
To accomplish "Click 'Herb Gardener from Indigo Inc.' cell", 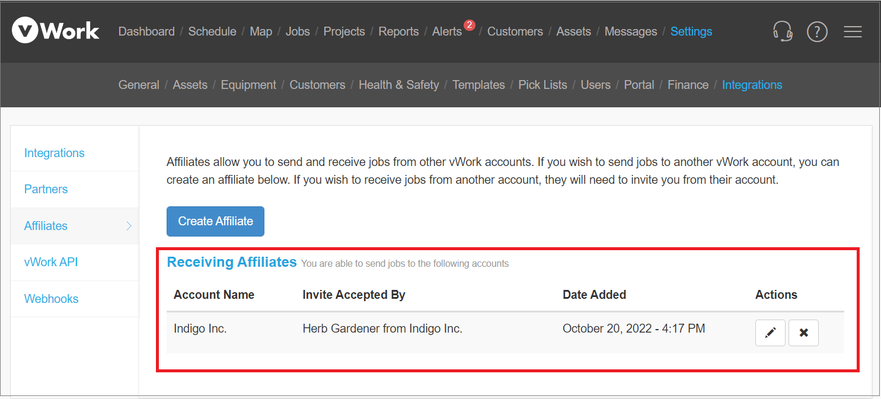I will 382,328.
